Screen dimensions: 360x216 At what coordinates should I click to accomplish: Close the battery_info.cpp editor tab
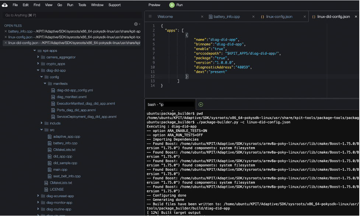click(253, 17)
